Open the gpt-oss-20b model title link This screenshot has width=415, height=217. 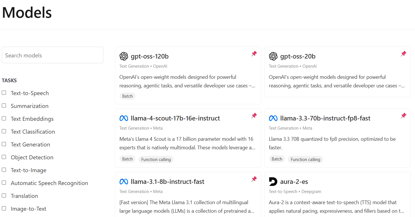click(x=298, y=56)
